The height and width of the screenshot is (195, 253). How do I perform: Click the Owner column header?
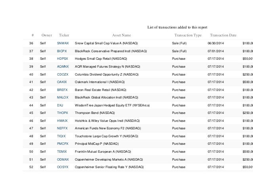pos(47,35)
